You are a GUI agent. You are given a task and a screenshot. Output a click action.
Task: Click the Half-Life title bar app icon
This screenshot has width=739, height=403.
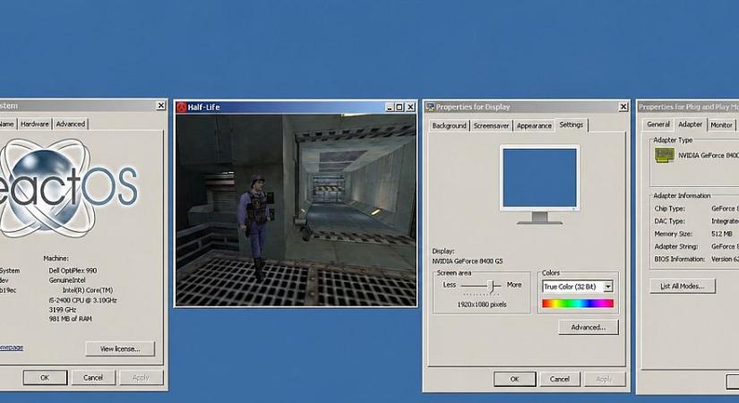click(182, 107)
